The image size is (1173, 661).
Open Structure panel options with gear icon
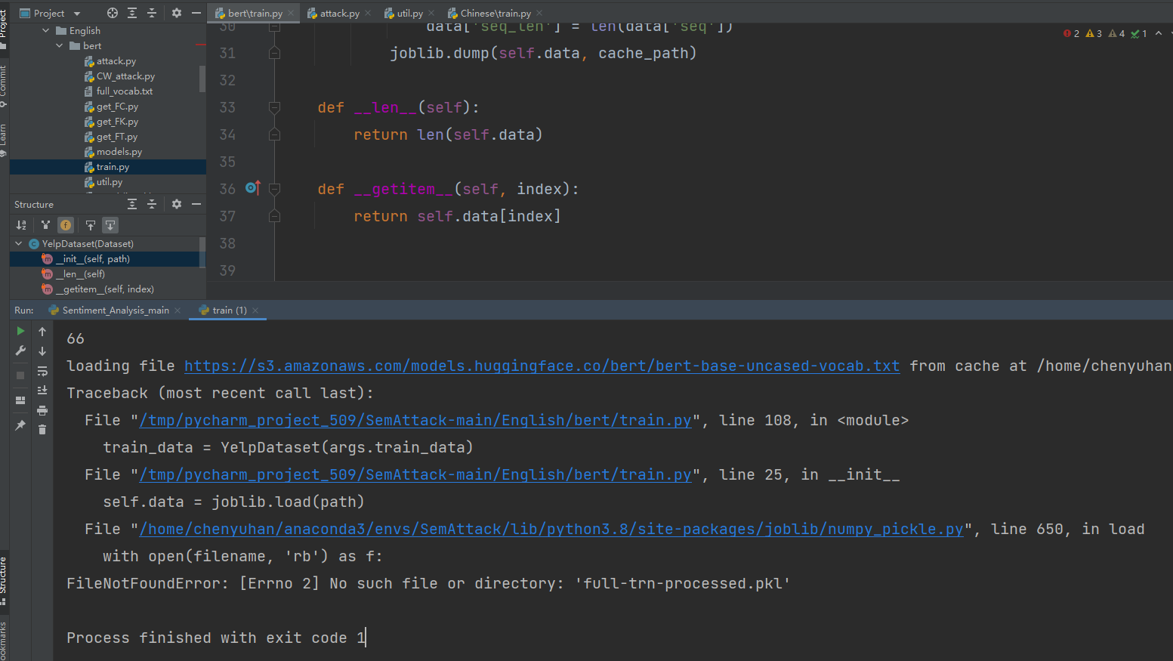click(176, 204)
